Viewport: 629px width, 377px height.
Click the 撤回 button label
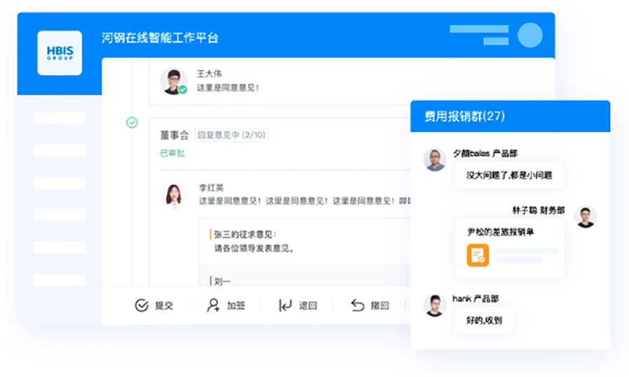pos(380,306)
